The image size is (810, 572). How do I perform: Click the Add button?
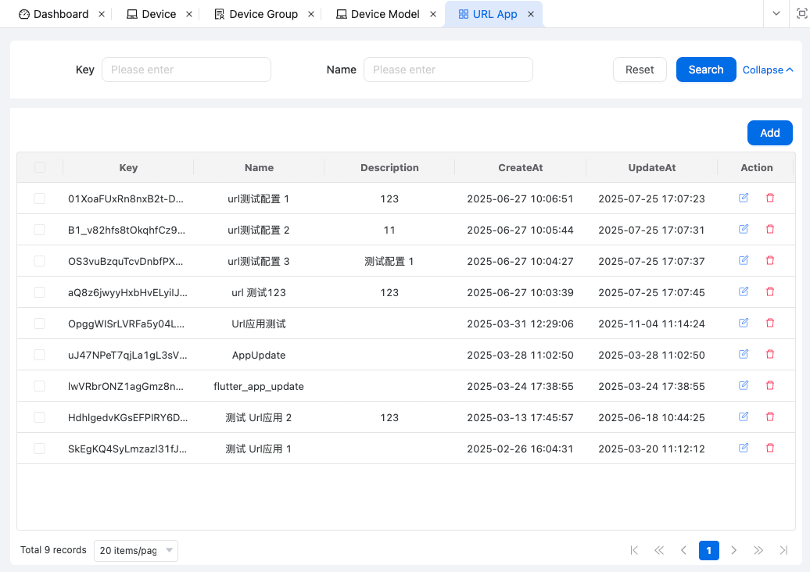769,133
